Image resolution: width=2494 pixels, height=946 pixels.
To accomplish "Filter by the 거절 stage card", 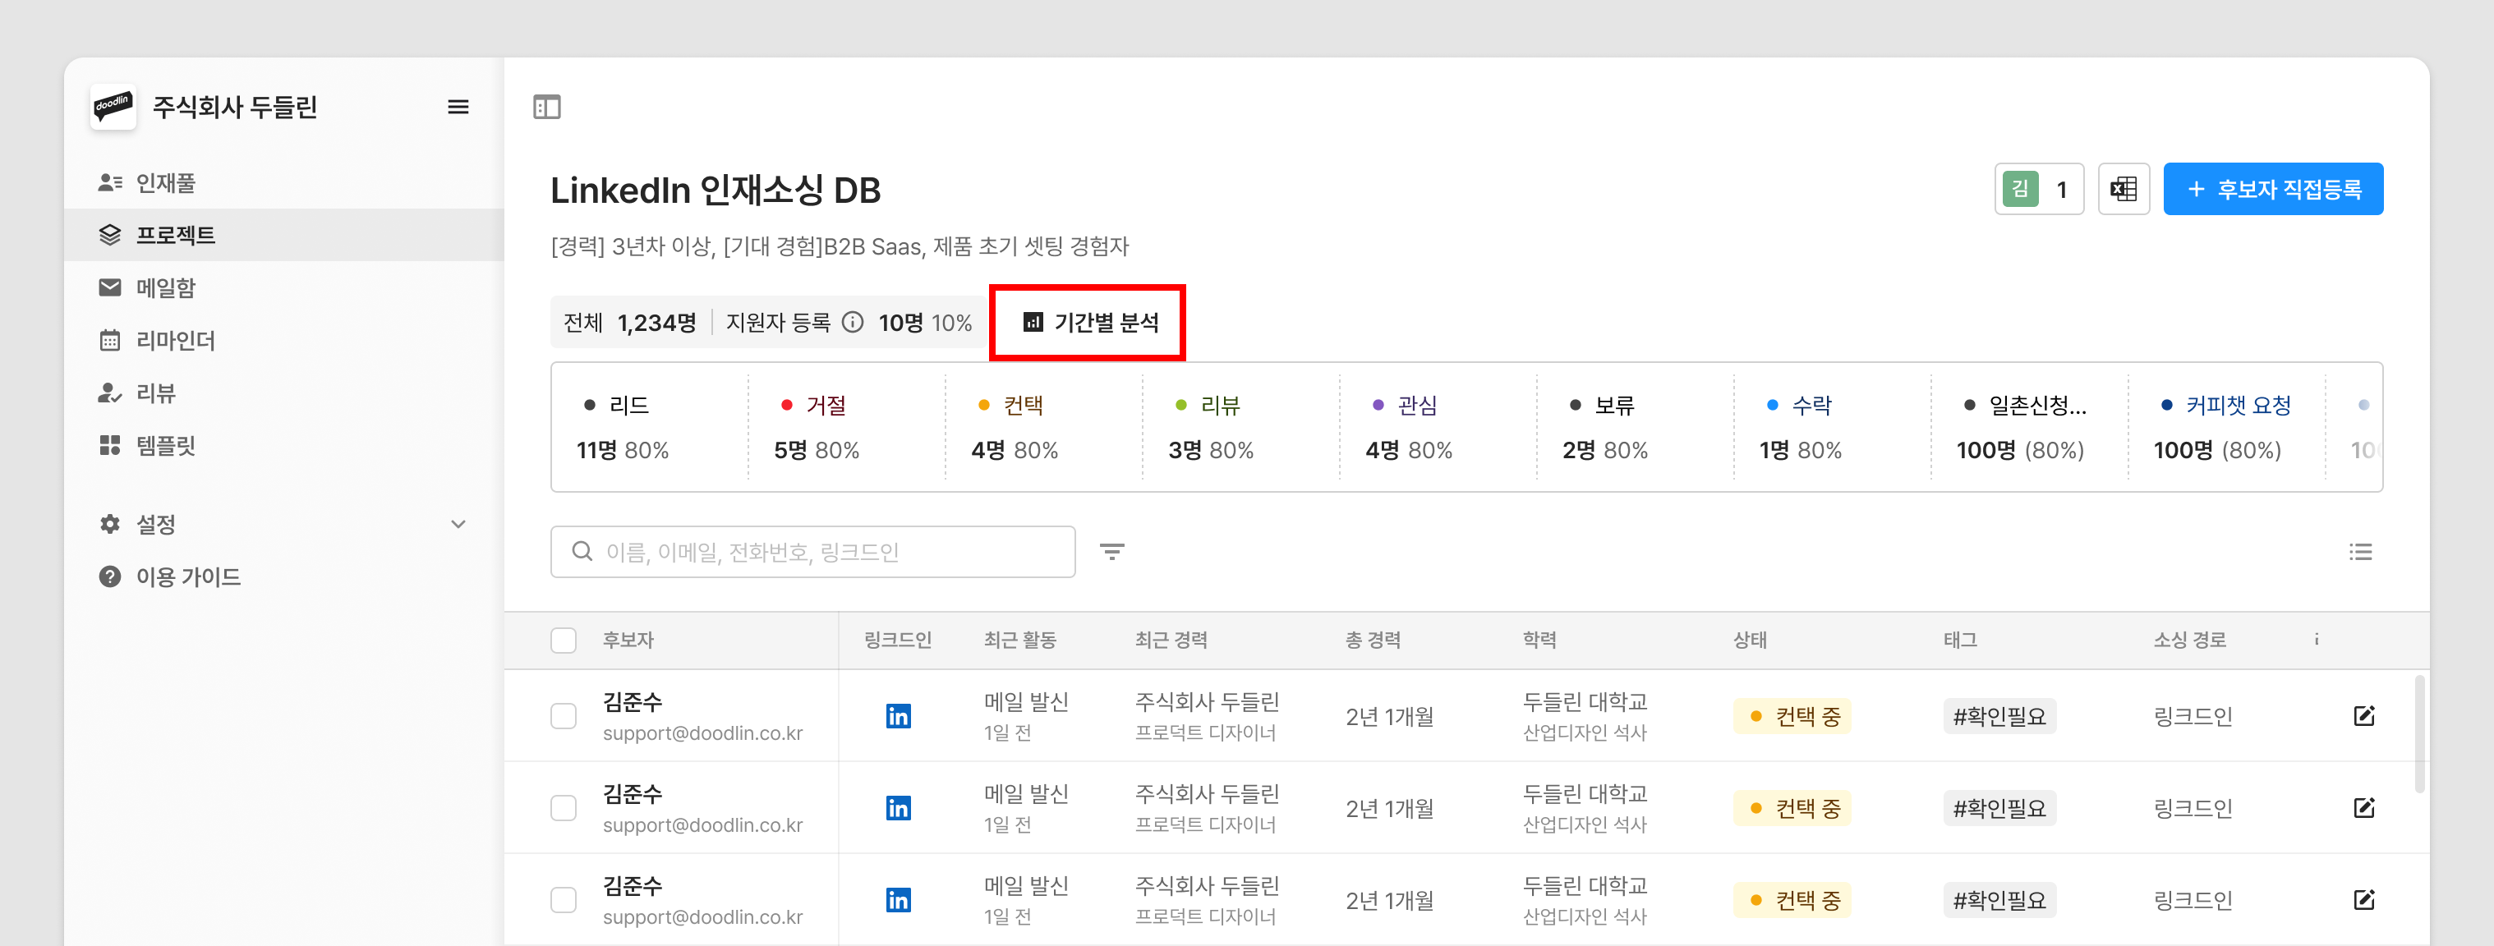I will click(x=847, y=427).
